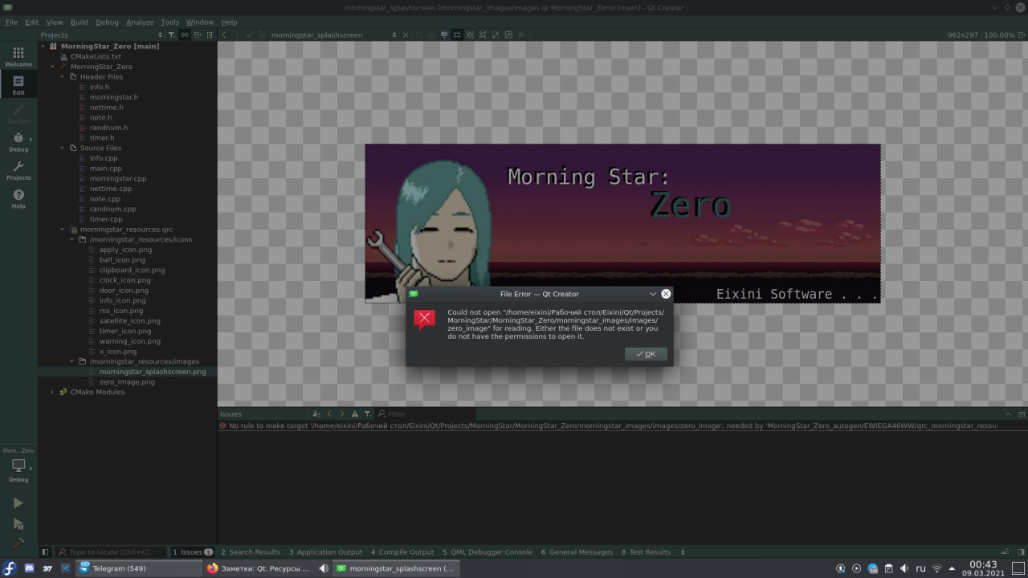Close the Projects side pane icon
Image resolution: width=1028 pixels, height=578 pixels.
[x=210, y=35]
